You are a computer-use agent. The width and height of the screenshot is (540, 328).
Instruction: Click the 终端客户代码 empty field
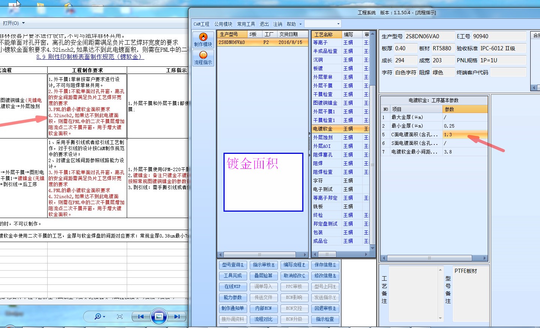click(508, 72)
